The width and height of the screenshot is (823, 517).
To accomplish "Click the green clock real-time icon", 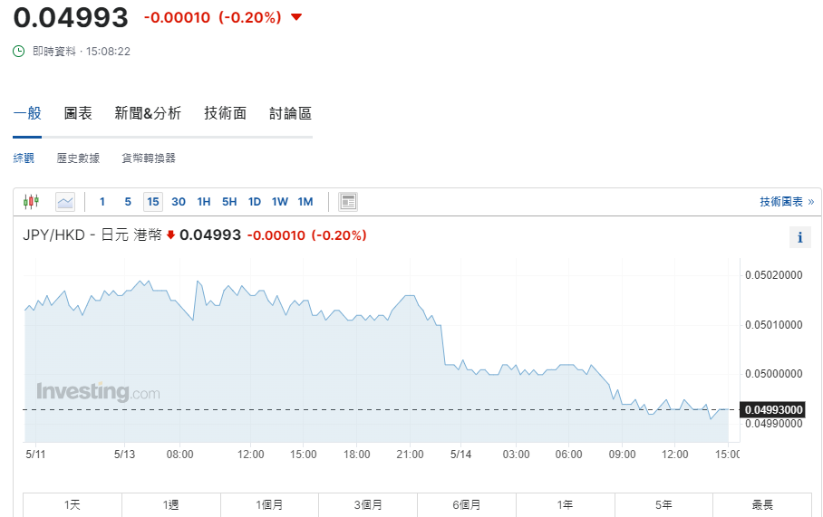I will click(x=19, y=52).
